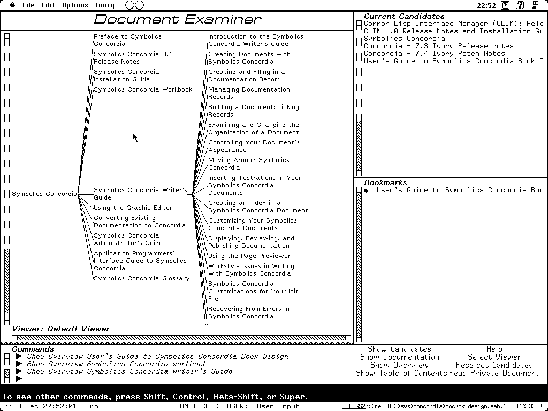Select Symbolics Concordia Installation Guide node
548x411 pixels.
click(x=126, y=75)
